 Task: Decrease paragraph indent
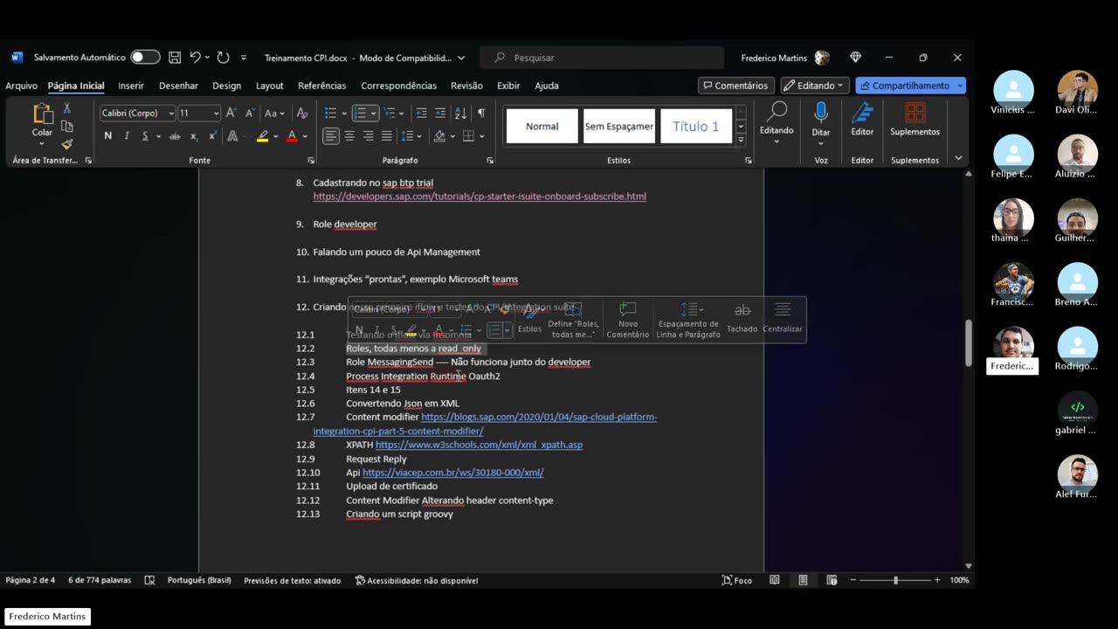point(421,113)
